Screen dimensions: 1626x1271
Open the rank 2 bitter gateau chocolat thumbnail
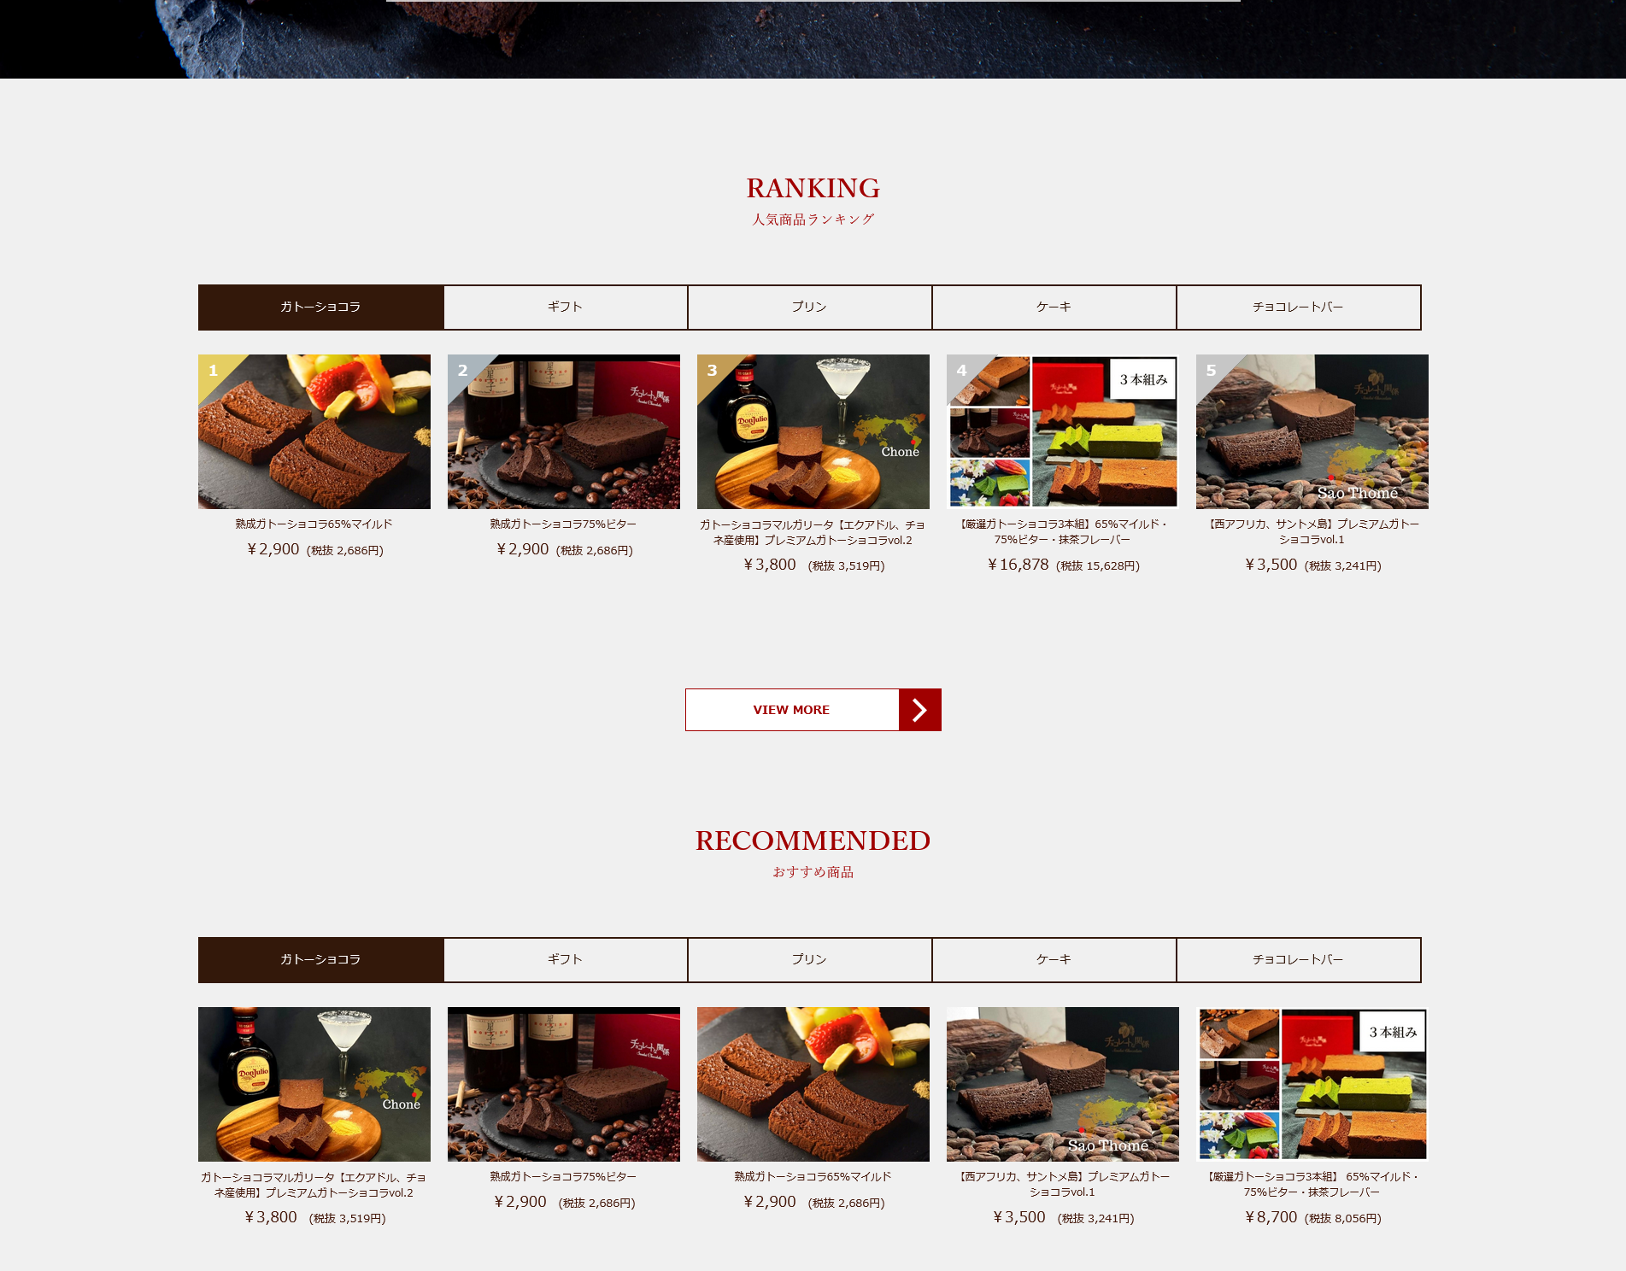564,431
